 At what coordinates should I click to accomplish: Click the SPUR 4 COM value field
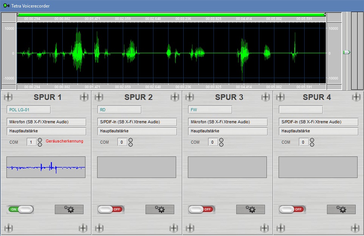click(304, 142)
